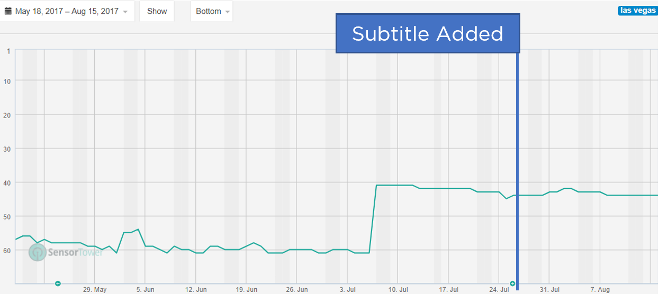This screenshot has width=659, height=294.
Task: Click the SensorTower watermark logo icon
Action: tap(38, 252)
